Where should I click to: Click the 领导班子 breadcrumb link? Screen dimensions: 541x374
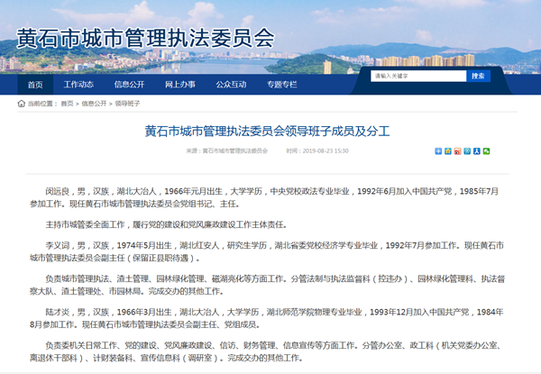(x=127, y=104)
